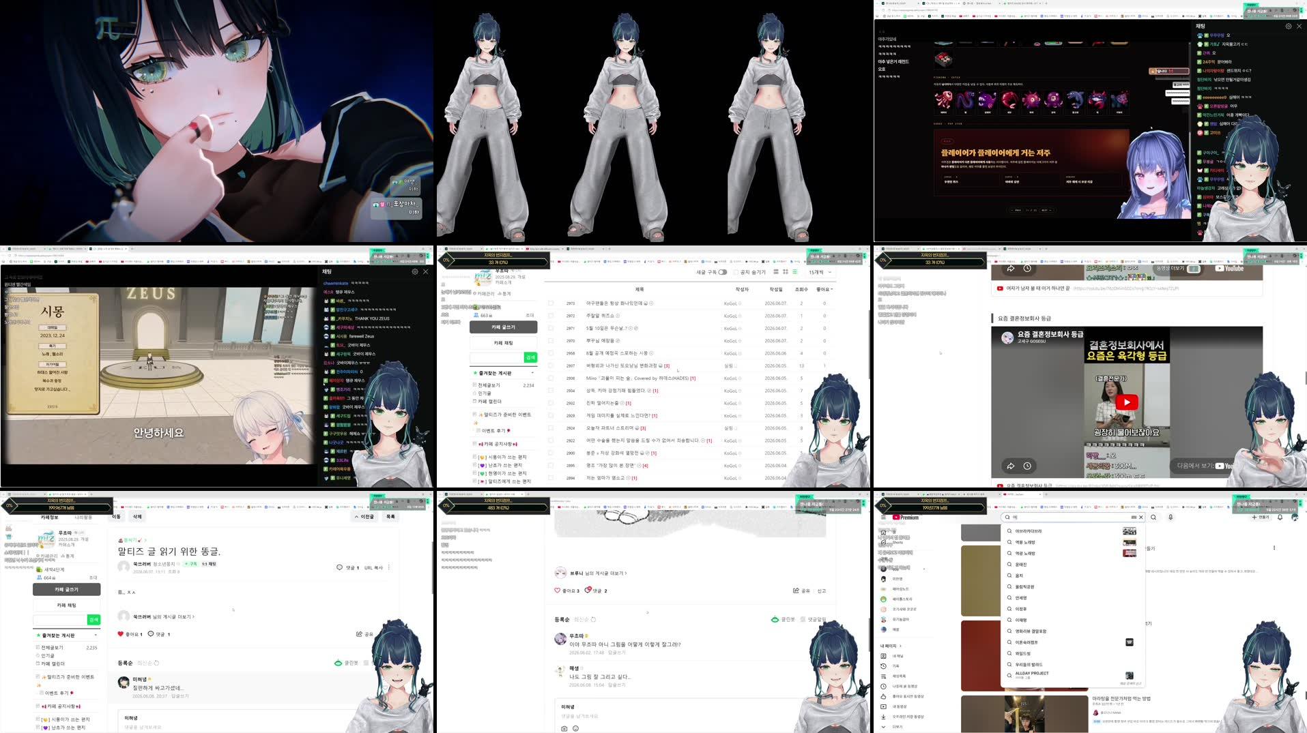Image resolution: width=1307 pixels, height=733 pixels.
Task: Open YouTube hamburger guide menu
Action: point(882,518)
